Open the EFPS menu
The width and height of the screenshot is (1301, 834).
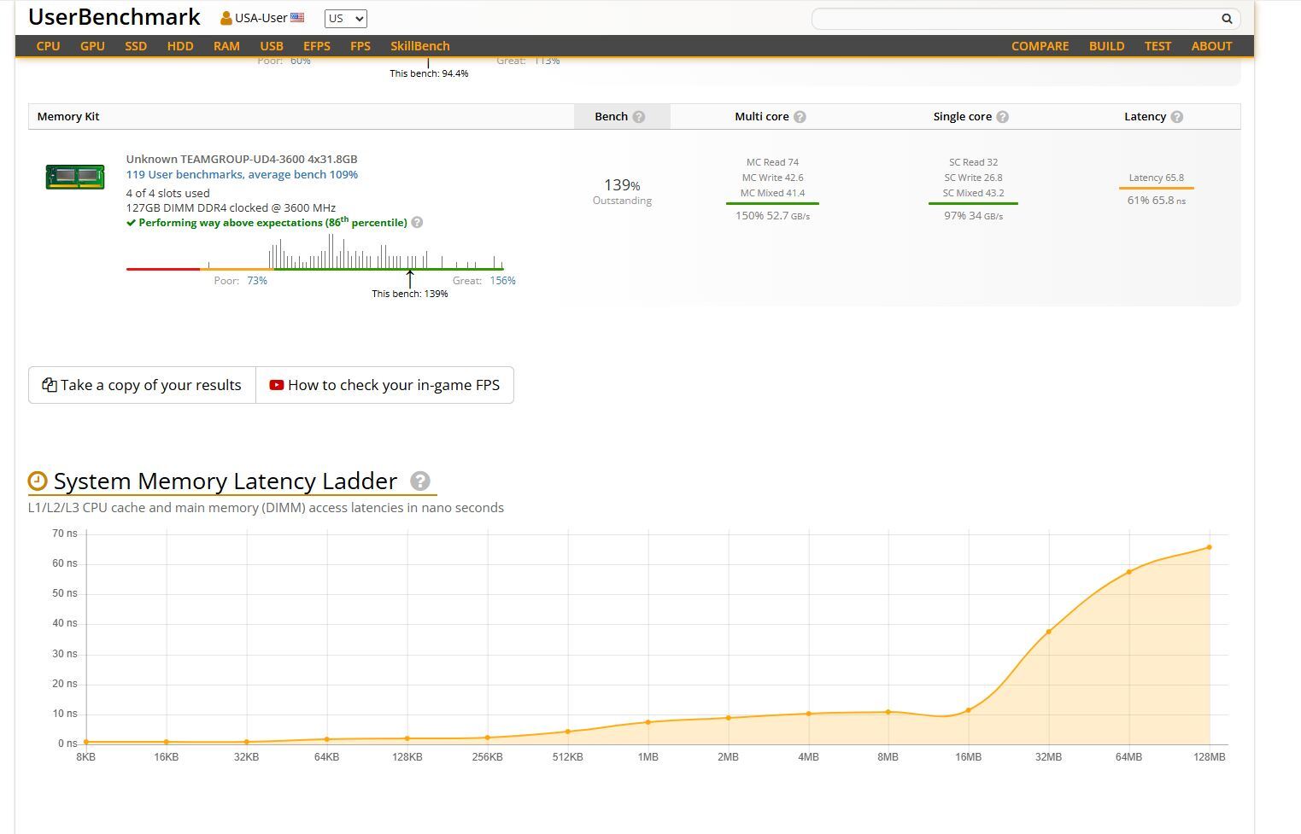tap(317, 46)
